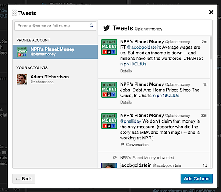Click the PROFILE ACCOUNT section heading
The width and height of the screenshot is (221, 192).
[x=33, y=40]
